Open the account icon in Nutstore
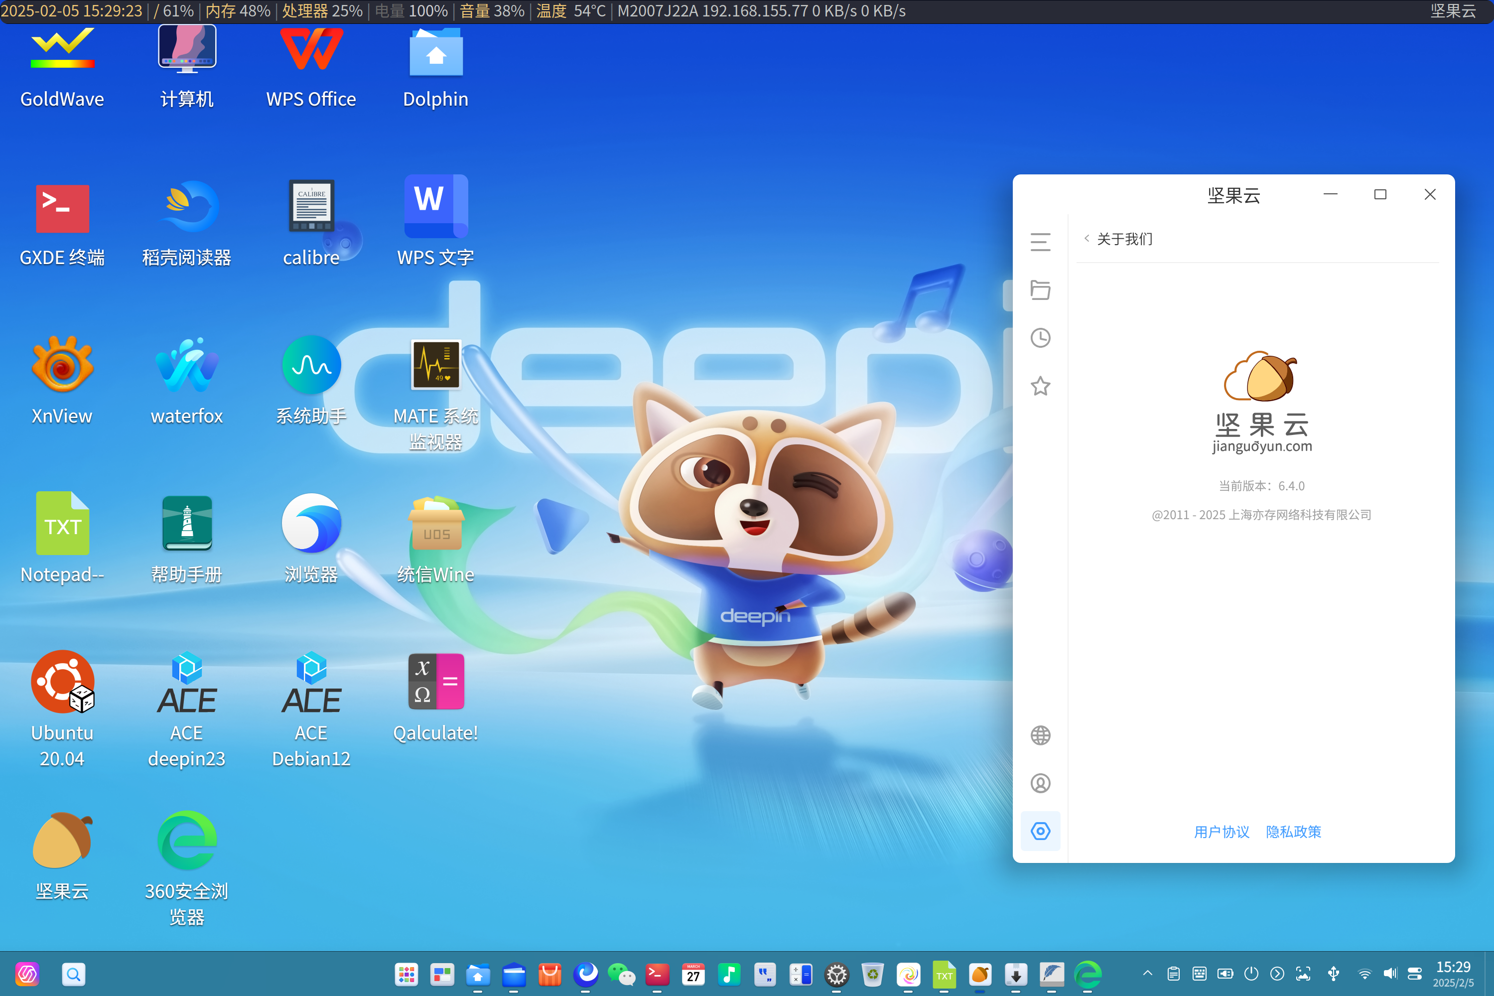The width and height of the screenshot is (1494, 996). click(1040, 783)
